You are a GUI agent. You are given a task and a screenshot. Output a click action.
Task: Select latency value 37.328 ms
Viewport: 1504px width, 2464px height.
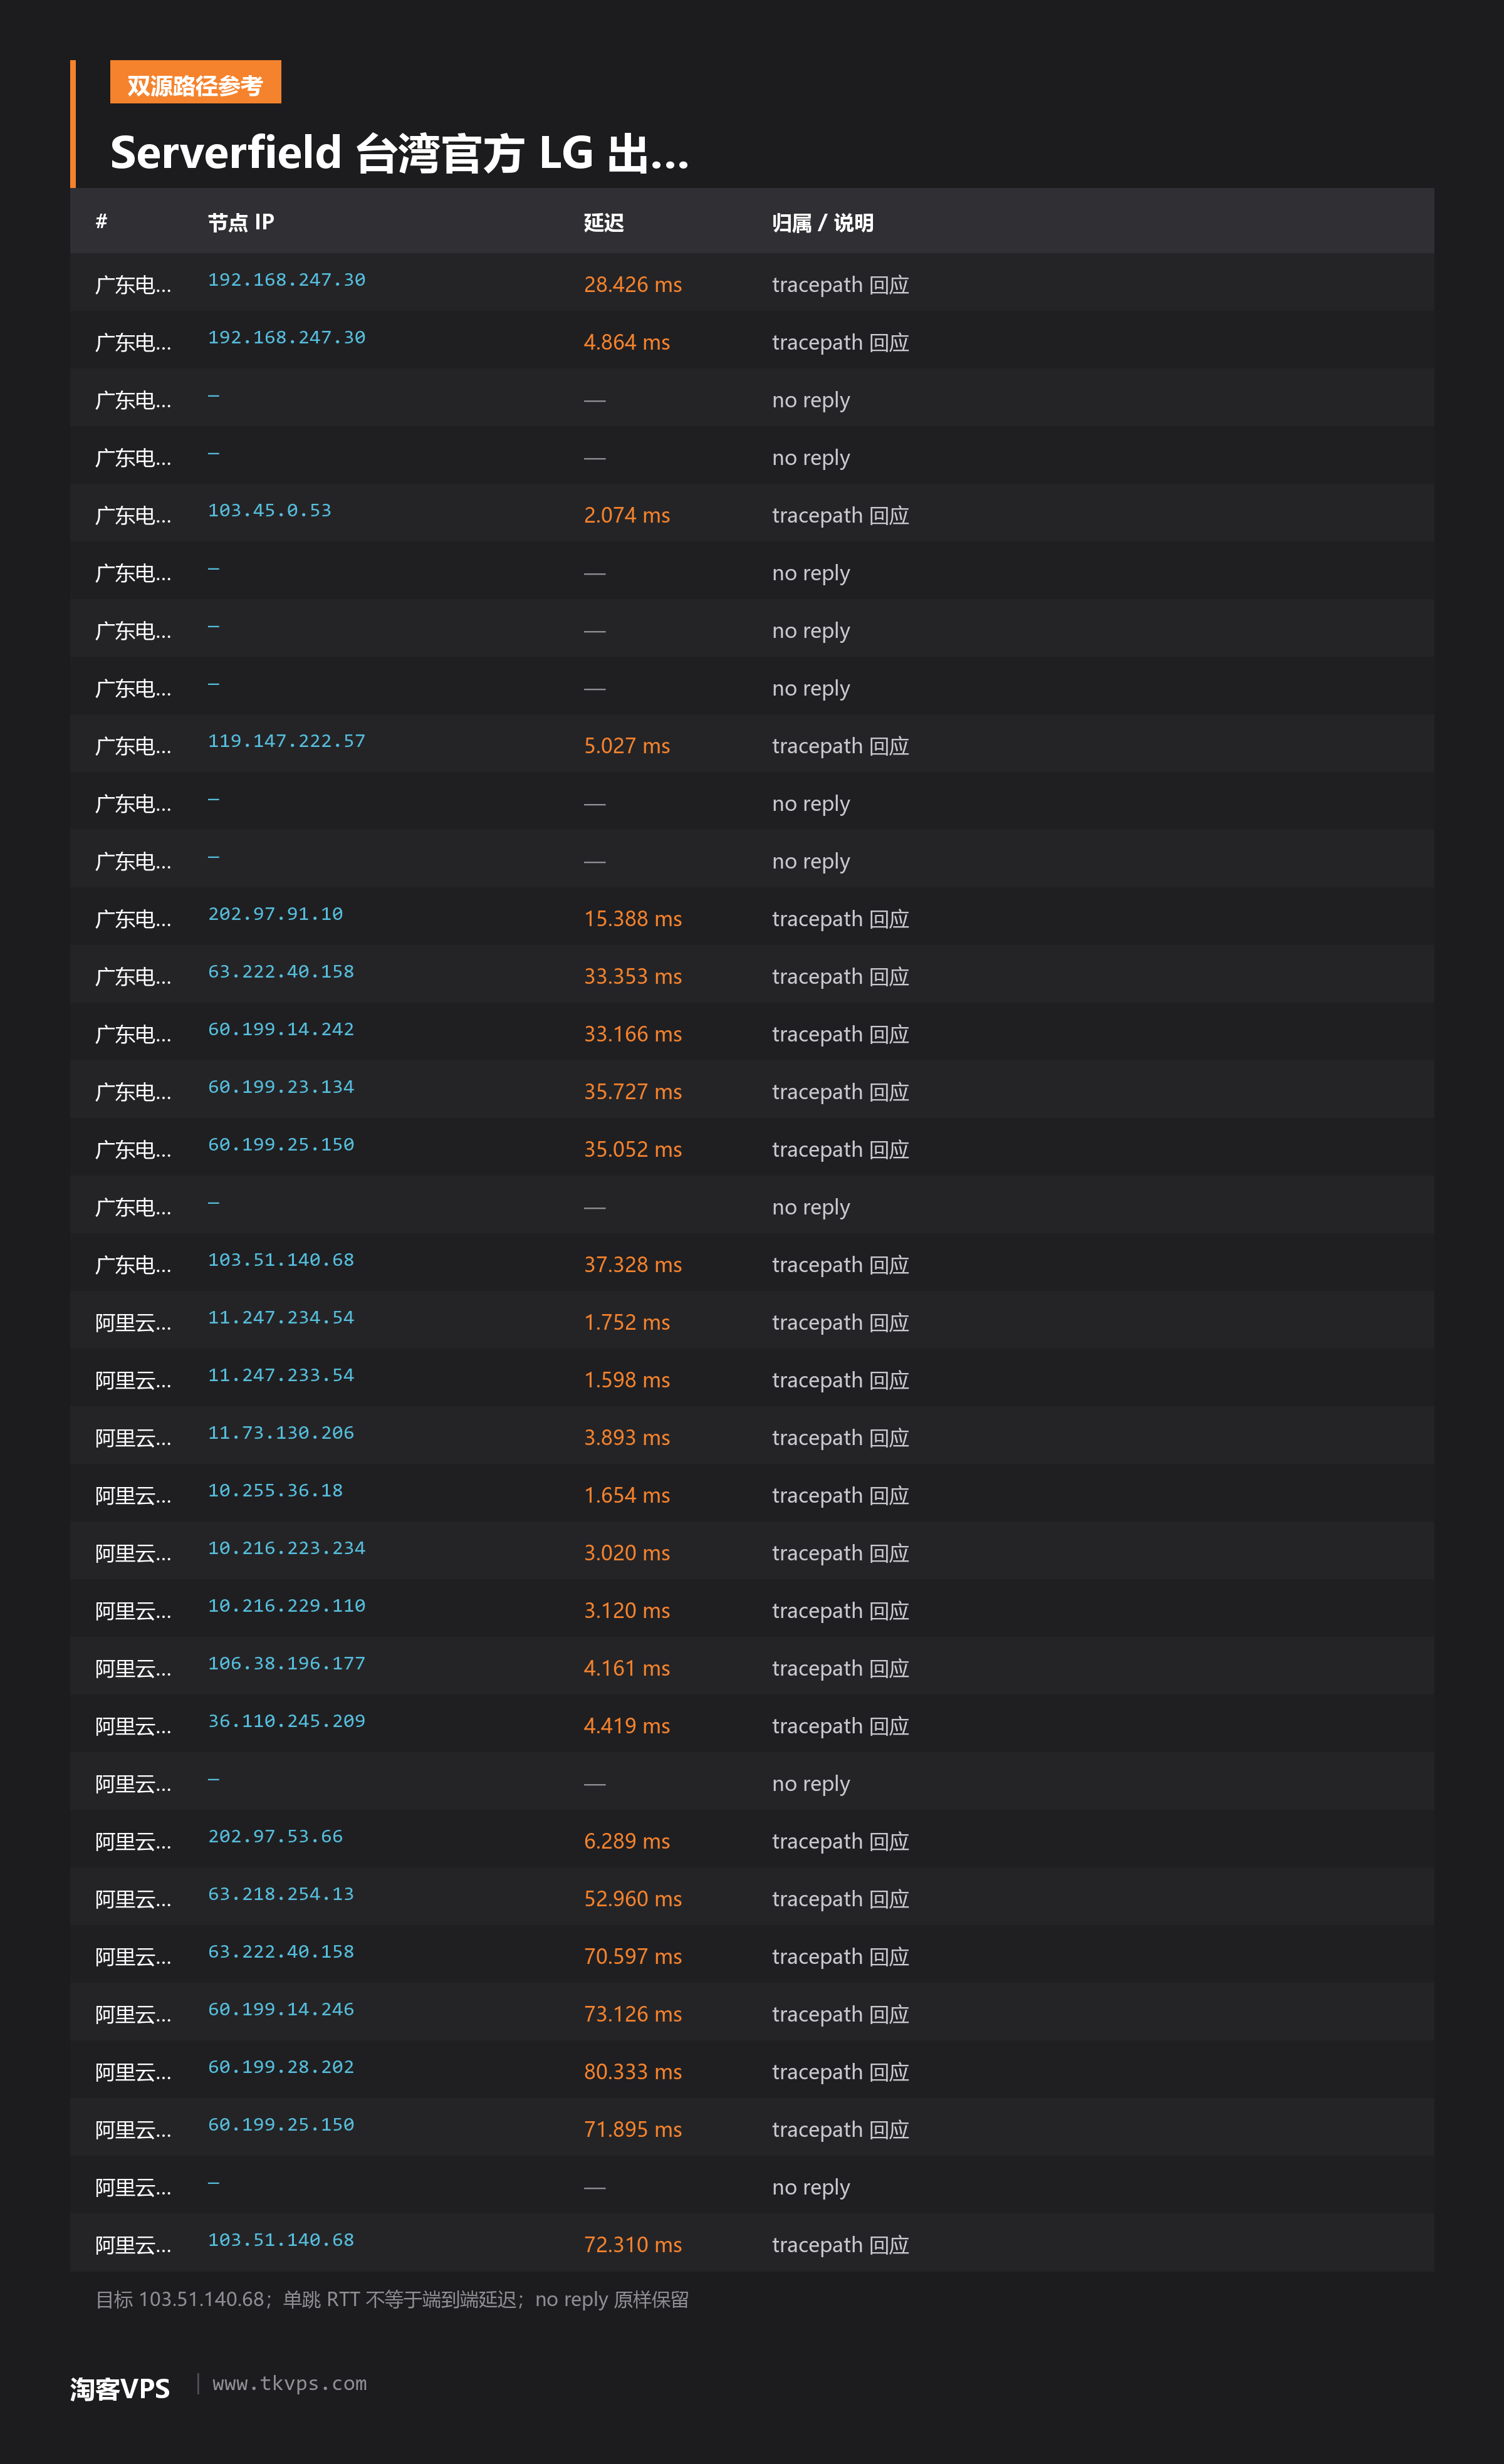(633, 1264)
